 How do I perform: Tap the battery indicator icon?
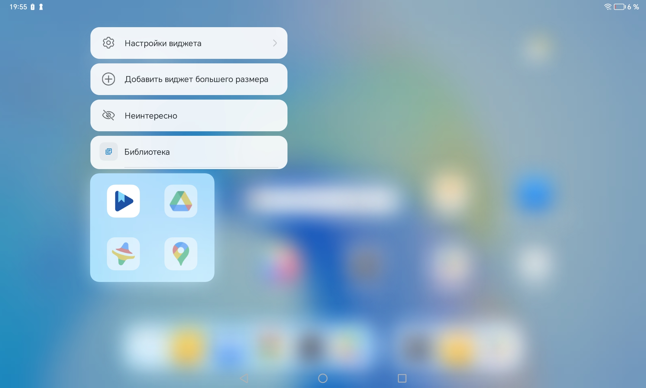620,7
